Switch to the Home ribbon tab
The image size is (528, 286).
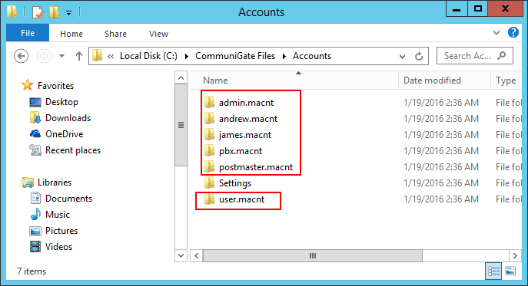coord(71,34)
